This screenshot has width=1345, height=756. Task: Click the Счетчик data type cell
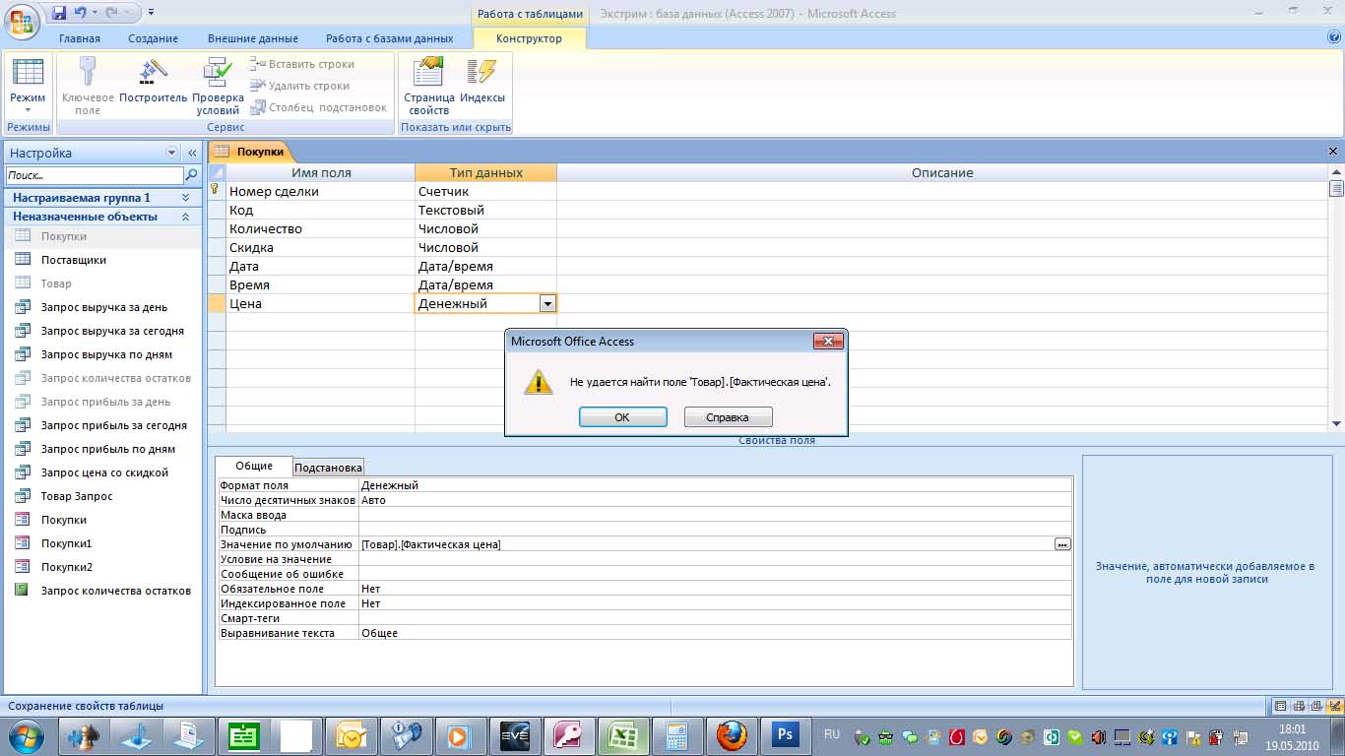pyautogui.click(x=485, y=192)
